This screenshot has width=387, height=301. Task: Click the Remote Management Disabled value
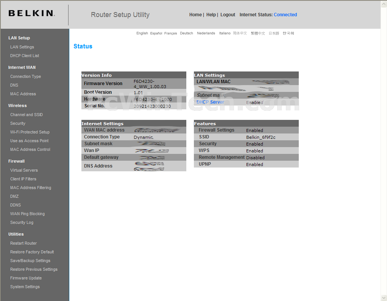tap(255, 158)
